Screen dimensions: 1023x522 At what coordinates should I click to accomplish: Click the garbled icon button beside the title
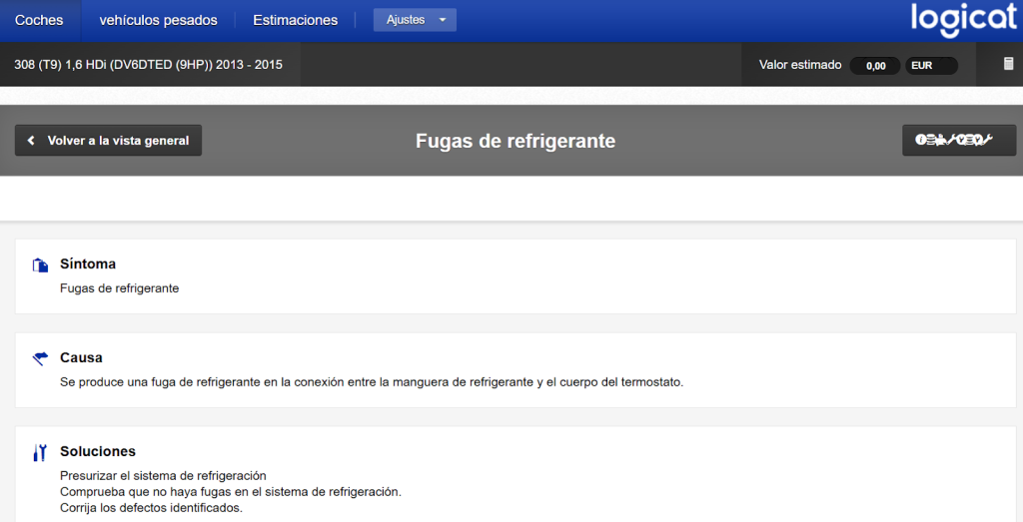coord(959,140)
